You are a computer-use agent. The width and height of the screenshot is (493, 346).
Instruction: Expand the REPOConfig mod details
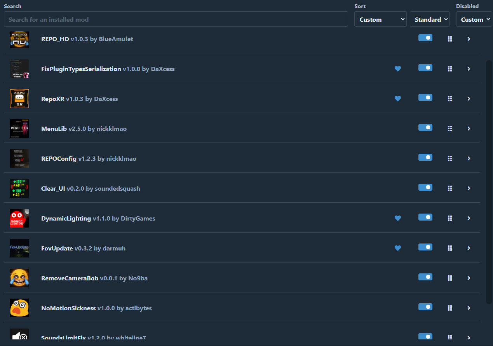click(469, 158)
